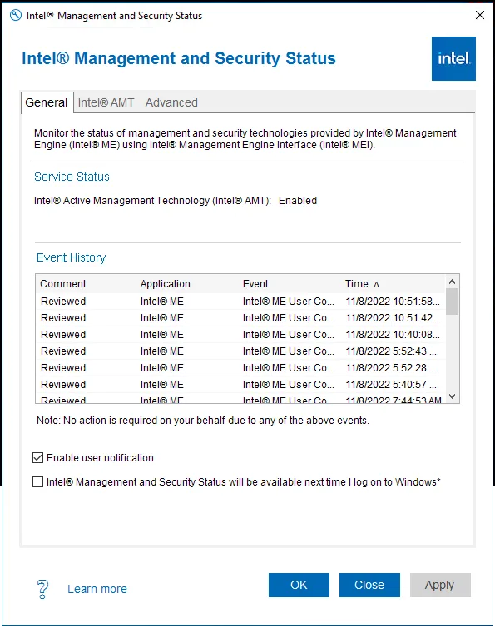Open the Intel® AMT tab
This screenshot has height=628, width=495.
pyautogui.click(x=106, y=102)
